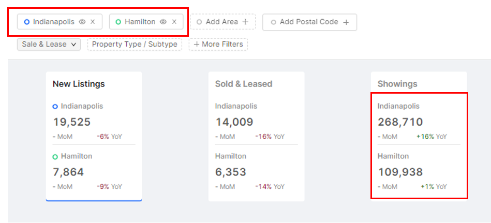Open the Sale & Lease dropdown
The image size is (491, 223).
click(x=49, y=44)
